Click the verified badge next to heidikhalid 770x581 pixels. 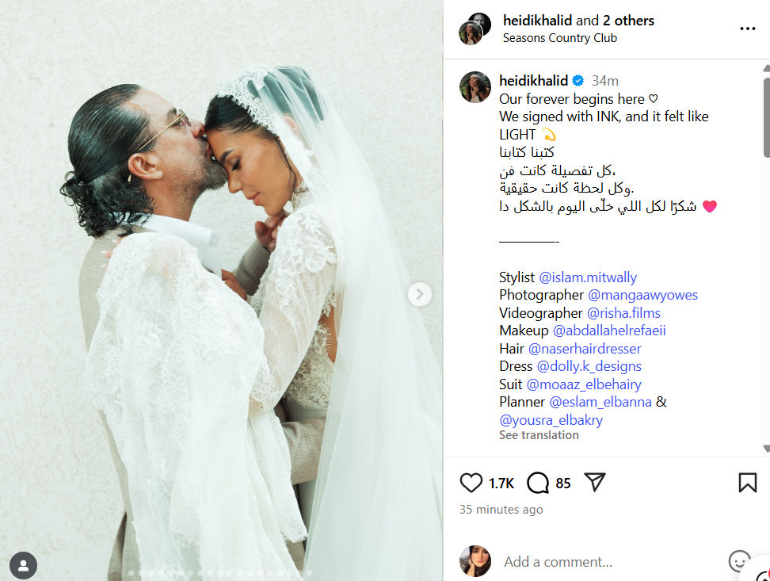tap(578, 81)
